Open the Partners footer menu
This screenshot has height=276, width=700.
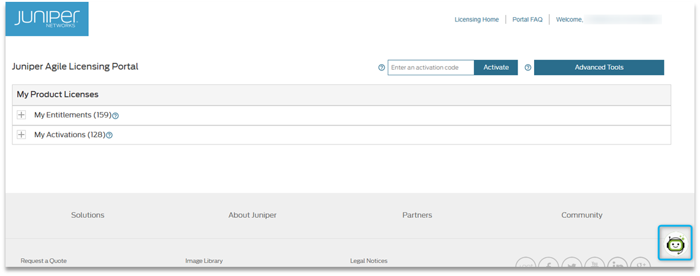[417, 215]
